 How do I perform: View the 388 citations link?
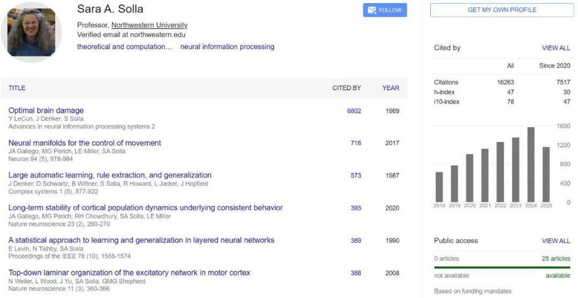tap(356, 273)
